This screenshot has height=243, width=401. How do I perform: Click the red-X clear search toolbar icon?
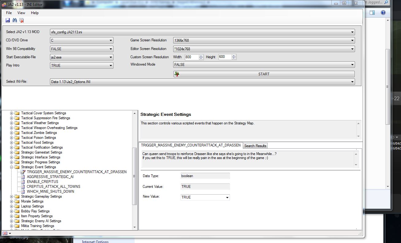21,20
